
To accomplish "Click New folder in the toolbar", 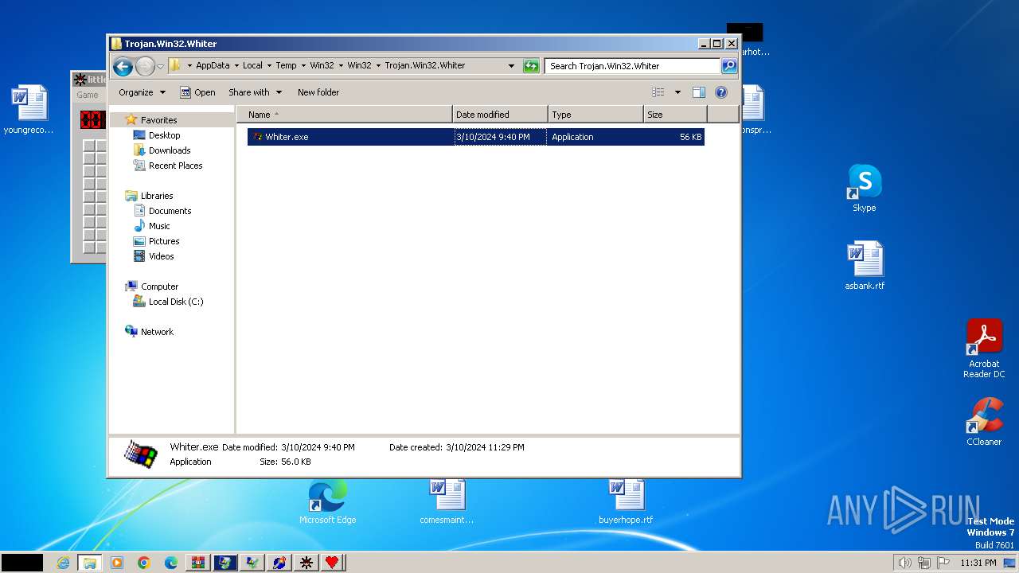I will coord(318,92).
